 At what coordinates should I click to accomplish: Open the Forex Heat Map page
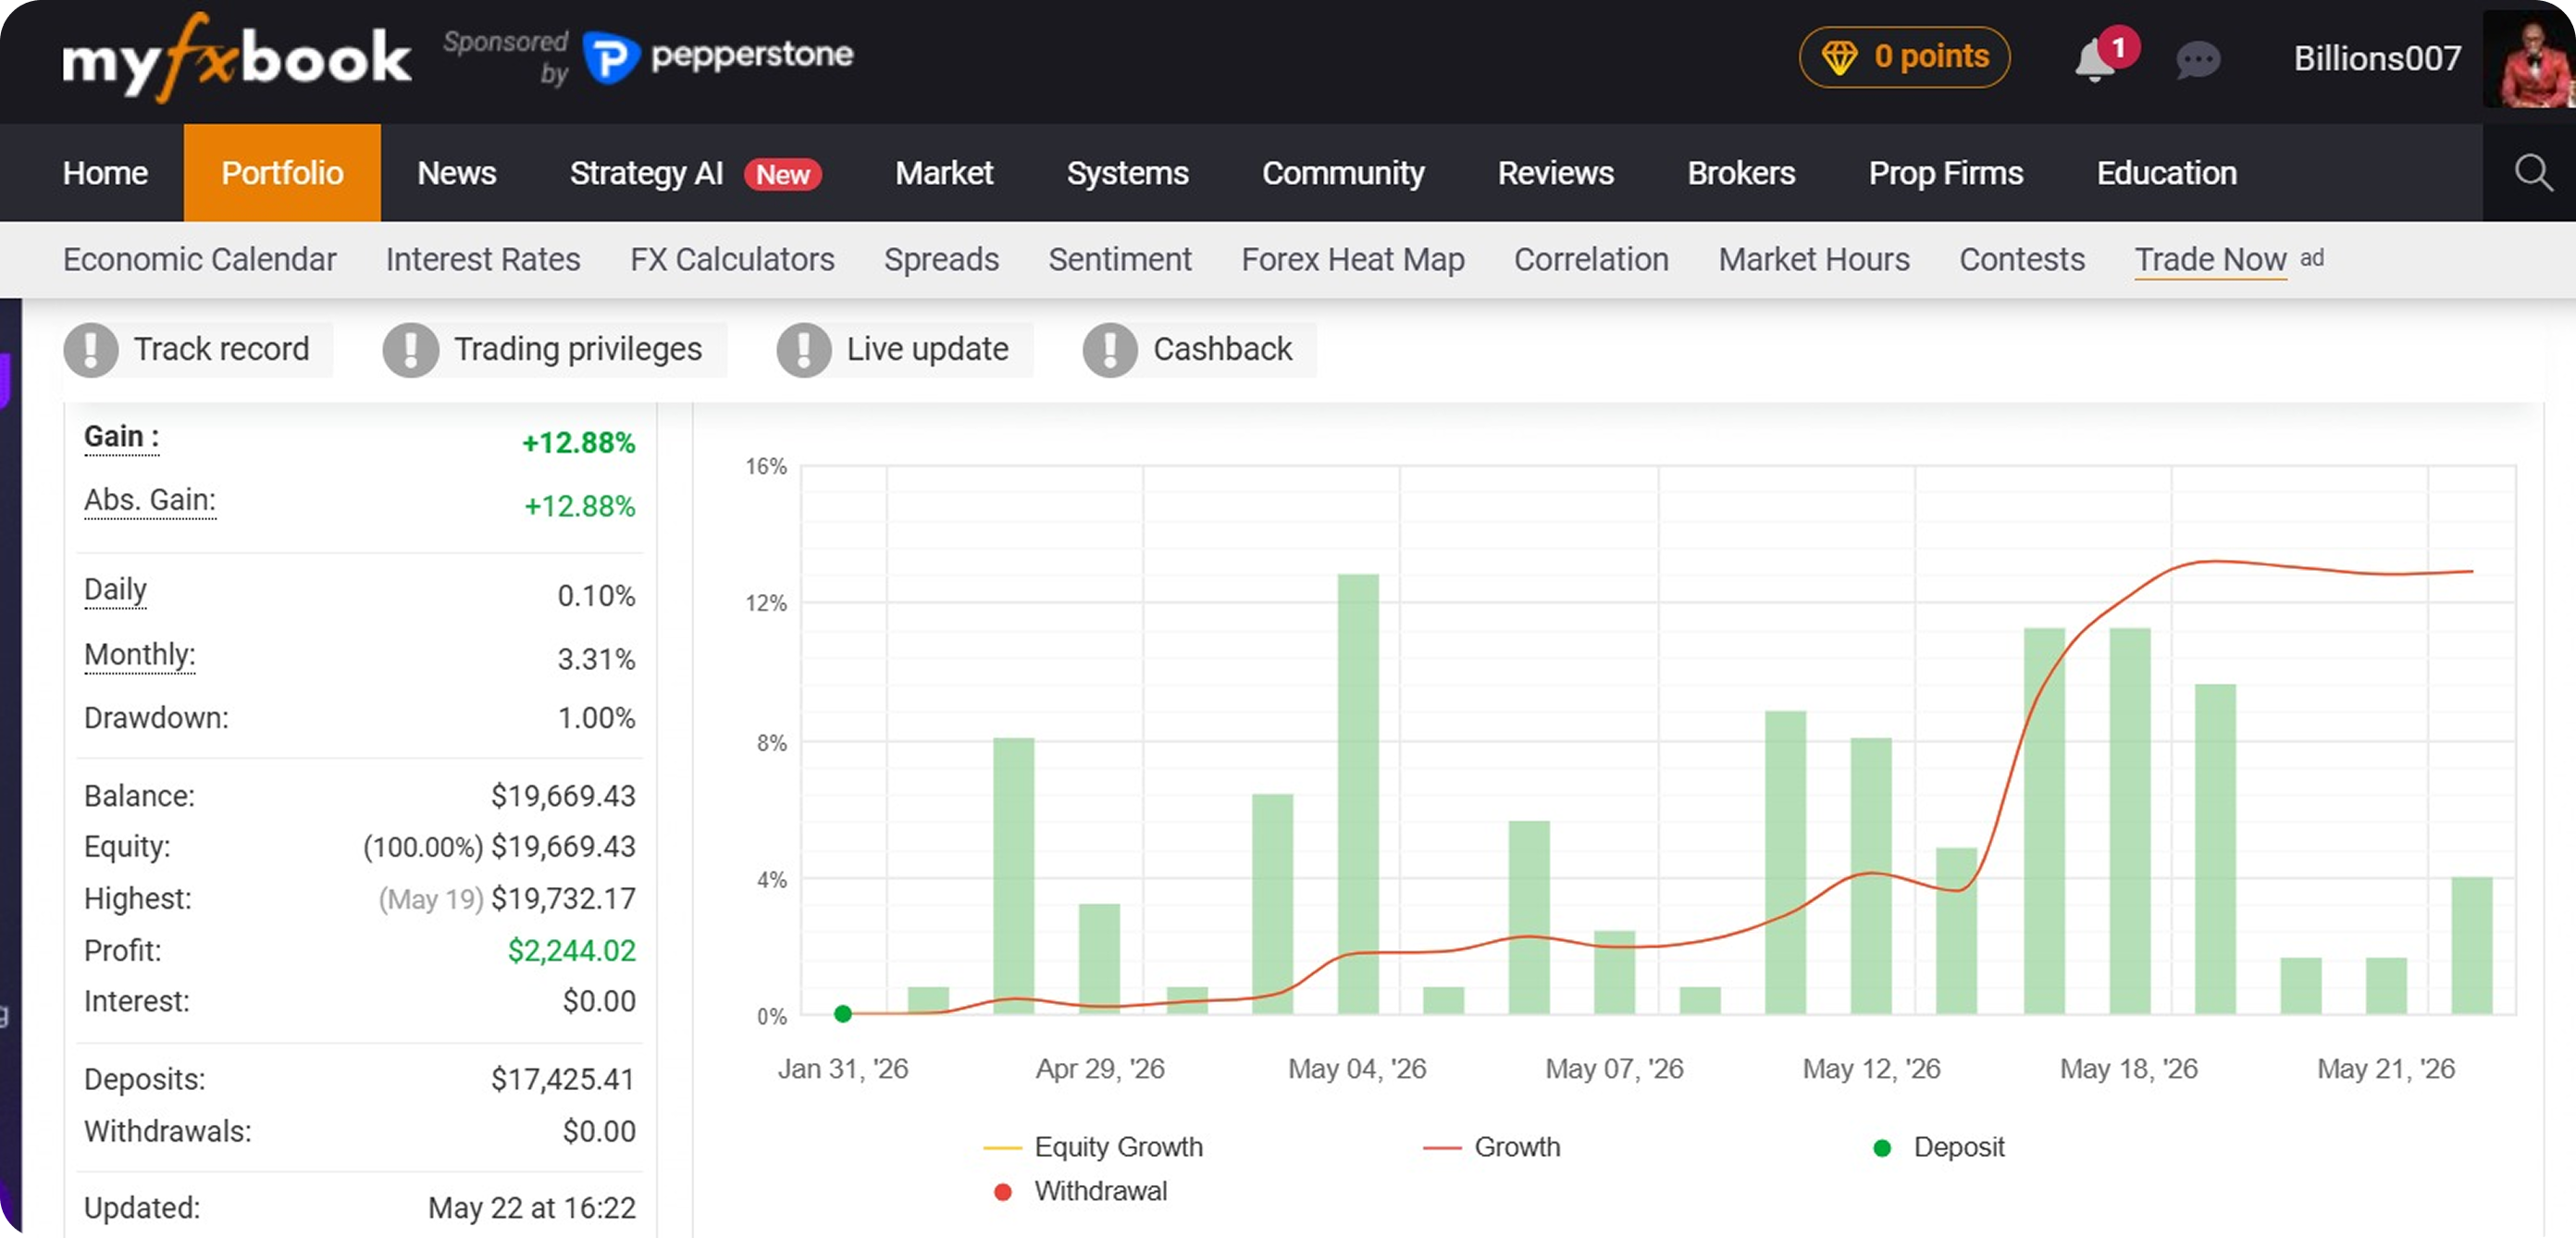(1352, 259)
